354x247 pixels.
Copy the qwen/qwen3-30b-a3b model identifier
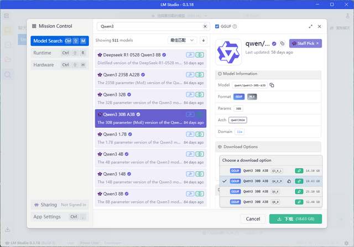(272, 85)
